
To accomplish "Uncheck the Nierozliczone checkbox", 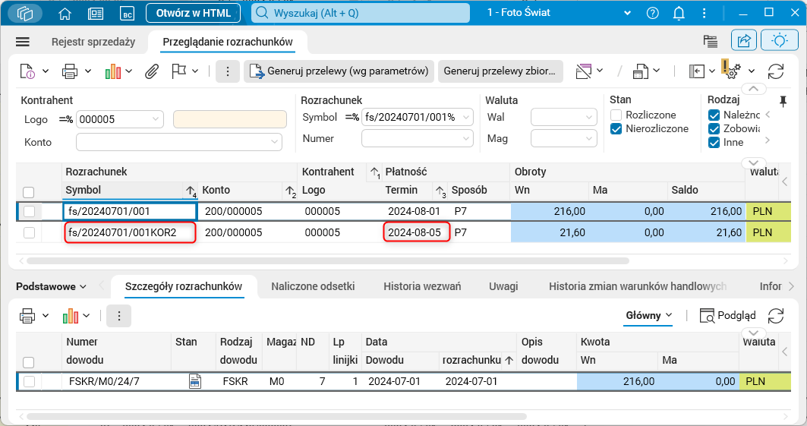I will pyautogui.click(x=616, y=128).
